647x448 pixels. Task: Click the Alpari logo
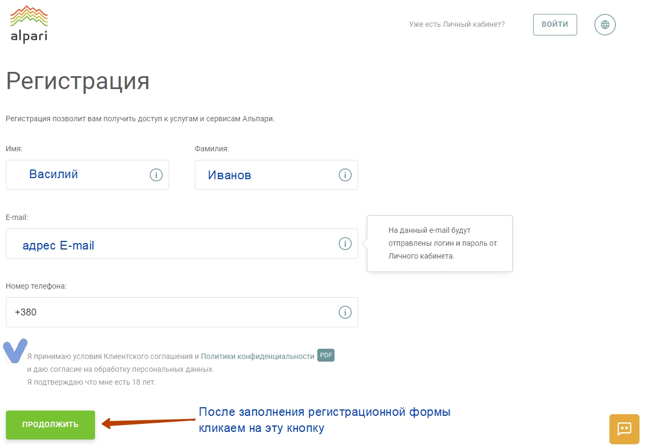pyautogui.click(x=28, y=24)
